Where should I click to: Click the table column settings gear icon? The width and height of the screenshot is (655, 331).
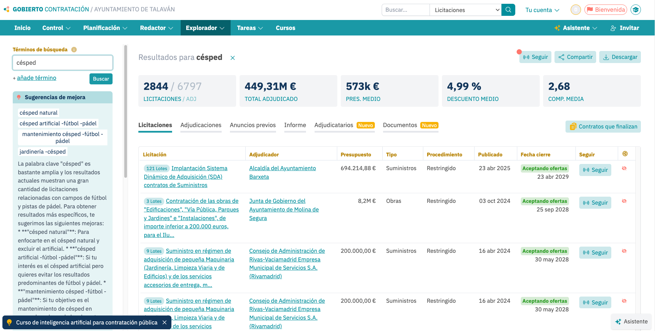tap(625, 154)
